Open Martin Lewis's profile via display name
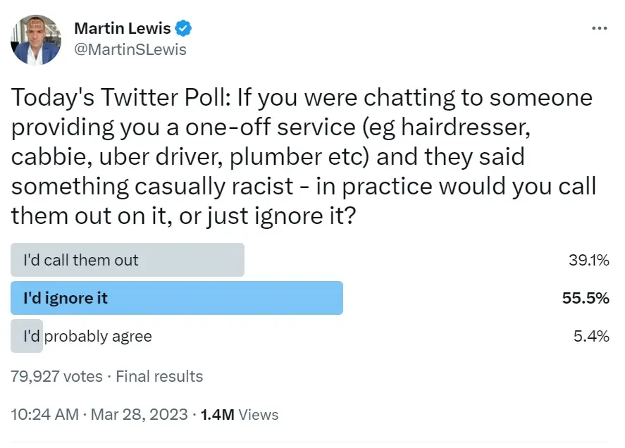 click(x=123, y=28)
